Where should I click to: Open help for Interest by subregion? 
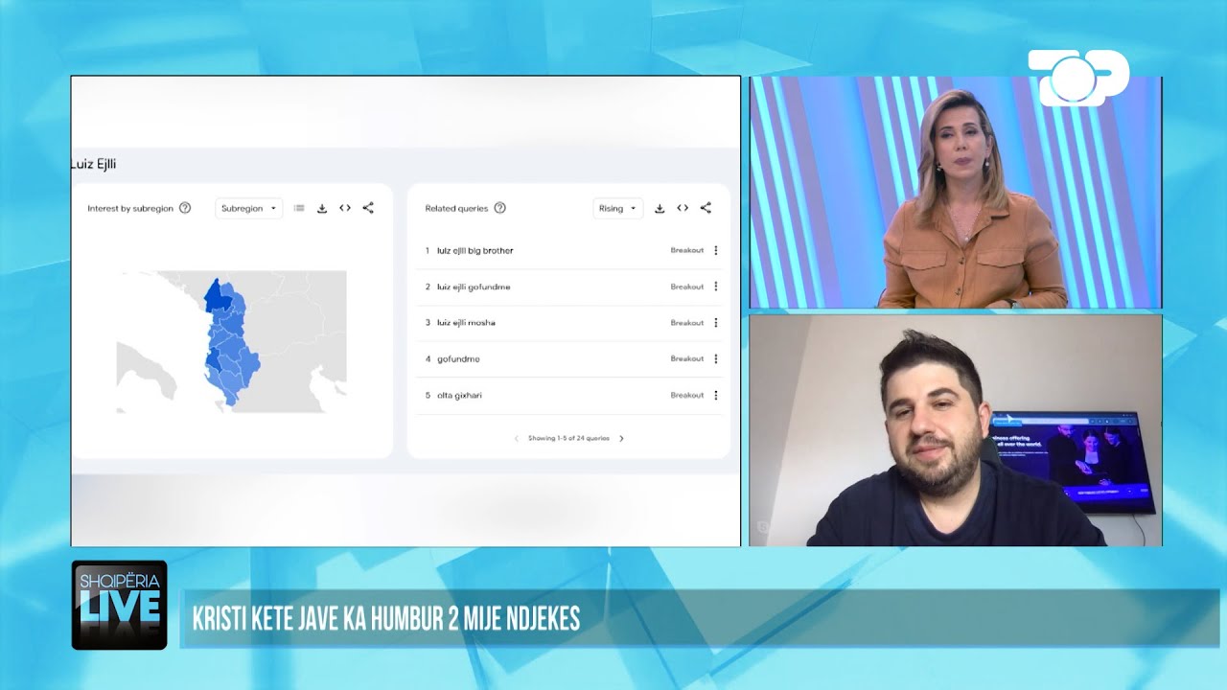pos(185,208)
